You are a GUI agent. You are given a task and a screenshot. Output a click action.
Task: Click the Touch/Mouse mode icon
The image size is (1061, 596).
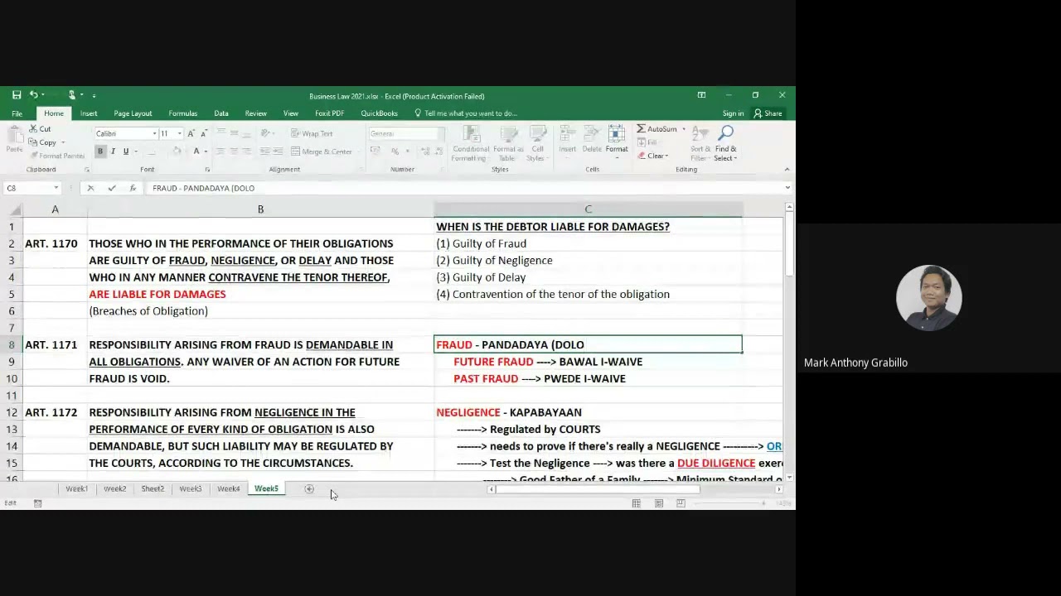coord(73,95)
